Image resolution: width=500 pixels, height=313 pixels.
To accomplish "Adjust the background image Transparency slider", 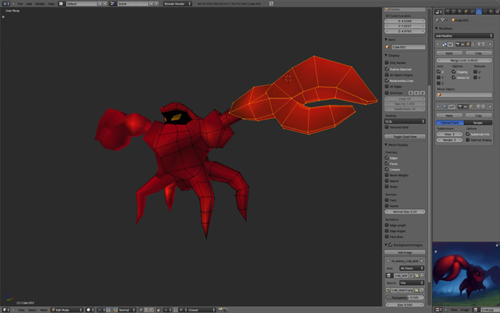I will (405, 297).
